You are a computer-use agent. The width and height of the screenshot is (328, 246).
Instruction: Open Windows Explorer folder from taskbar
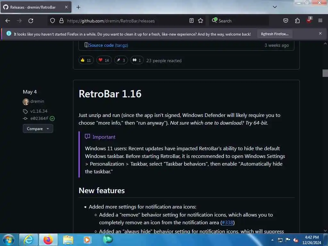click(x=68, y=240)
